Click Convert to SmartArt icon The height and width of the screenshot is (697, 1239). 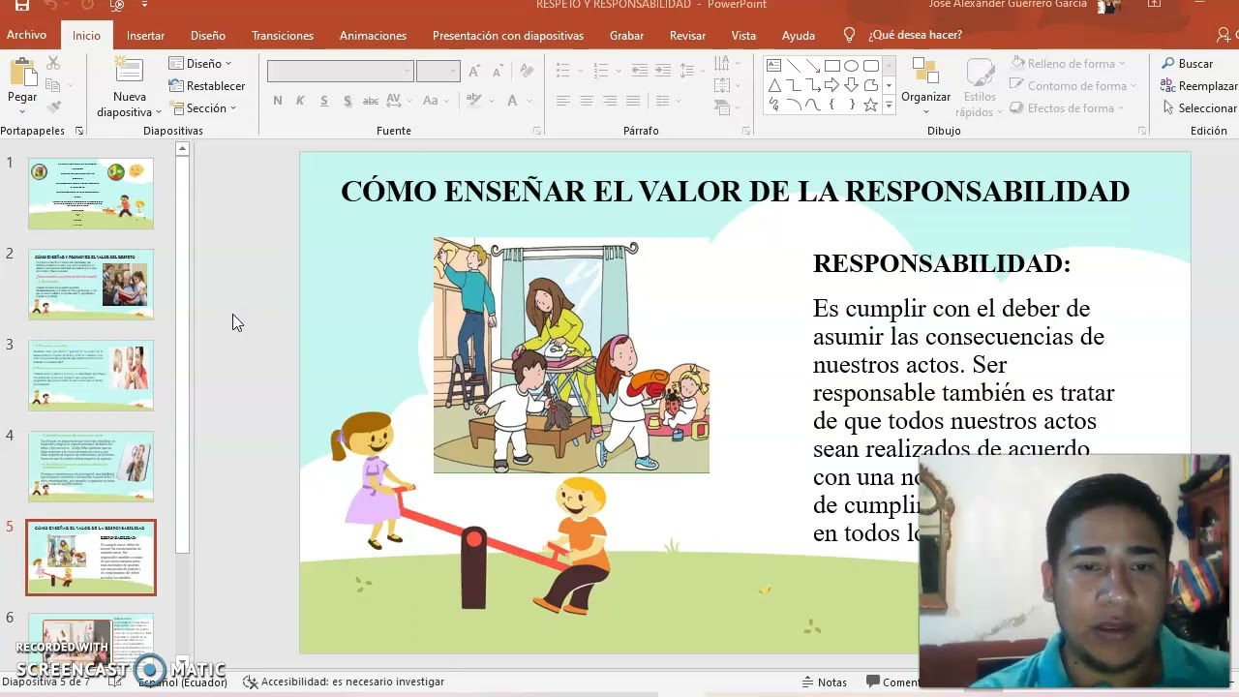pyautogui.click(x=724, y=107)
